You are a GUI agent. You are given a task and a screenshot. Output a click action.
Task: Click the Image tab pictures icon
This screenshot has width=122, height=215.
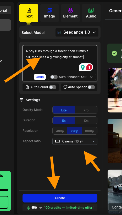coord(49,10)
